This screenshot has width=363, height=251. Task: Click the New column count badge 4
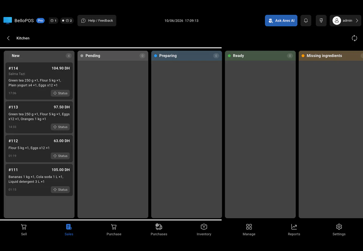pos(69,56)
